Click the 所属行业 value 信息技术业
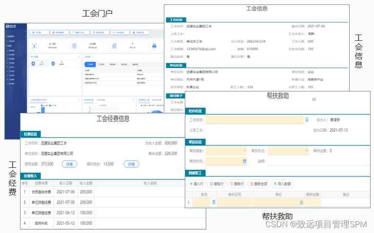This screenshot has height=233, width=374. pos(315,79)
